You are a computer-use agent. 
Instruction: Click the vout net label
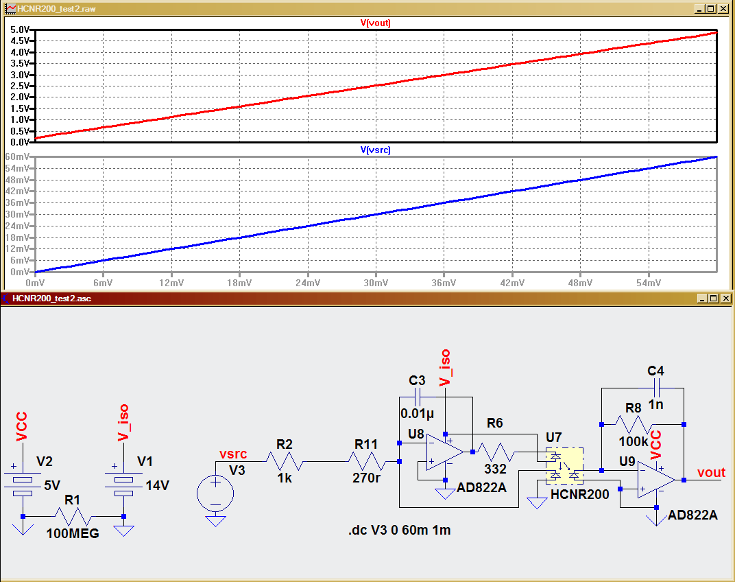[x=711, y=472]
